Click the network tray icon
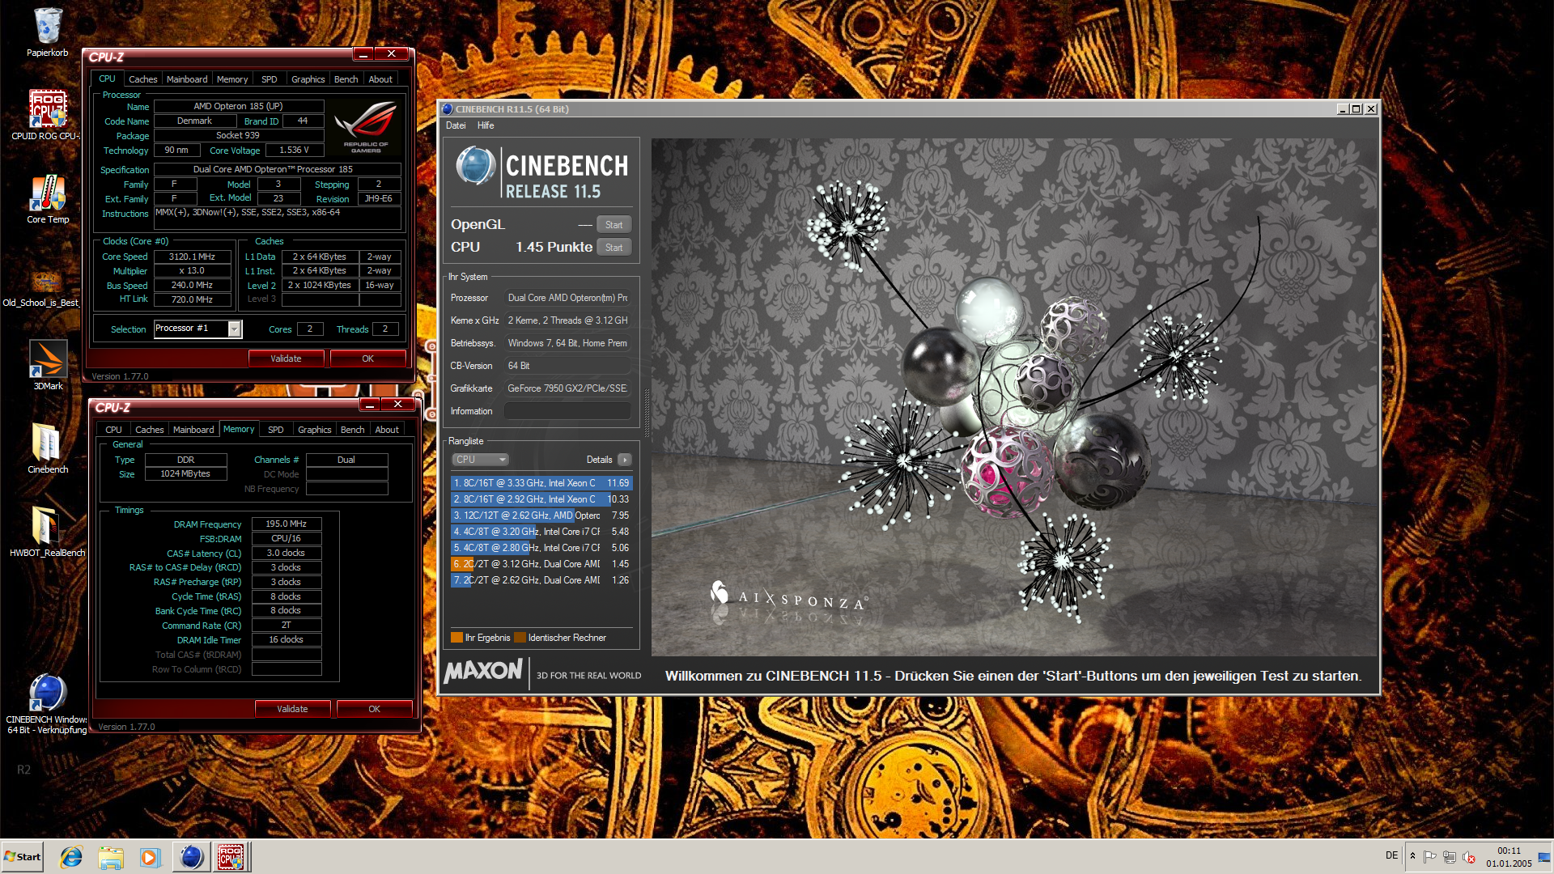 (1450, 856)
